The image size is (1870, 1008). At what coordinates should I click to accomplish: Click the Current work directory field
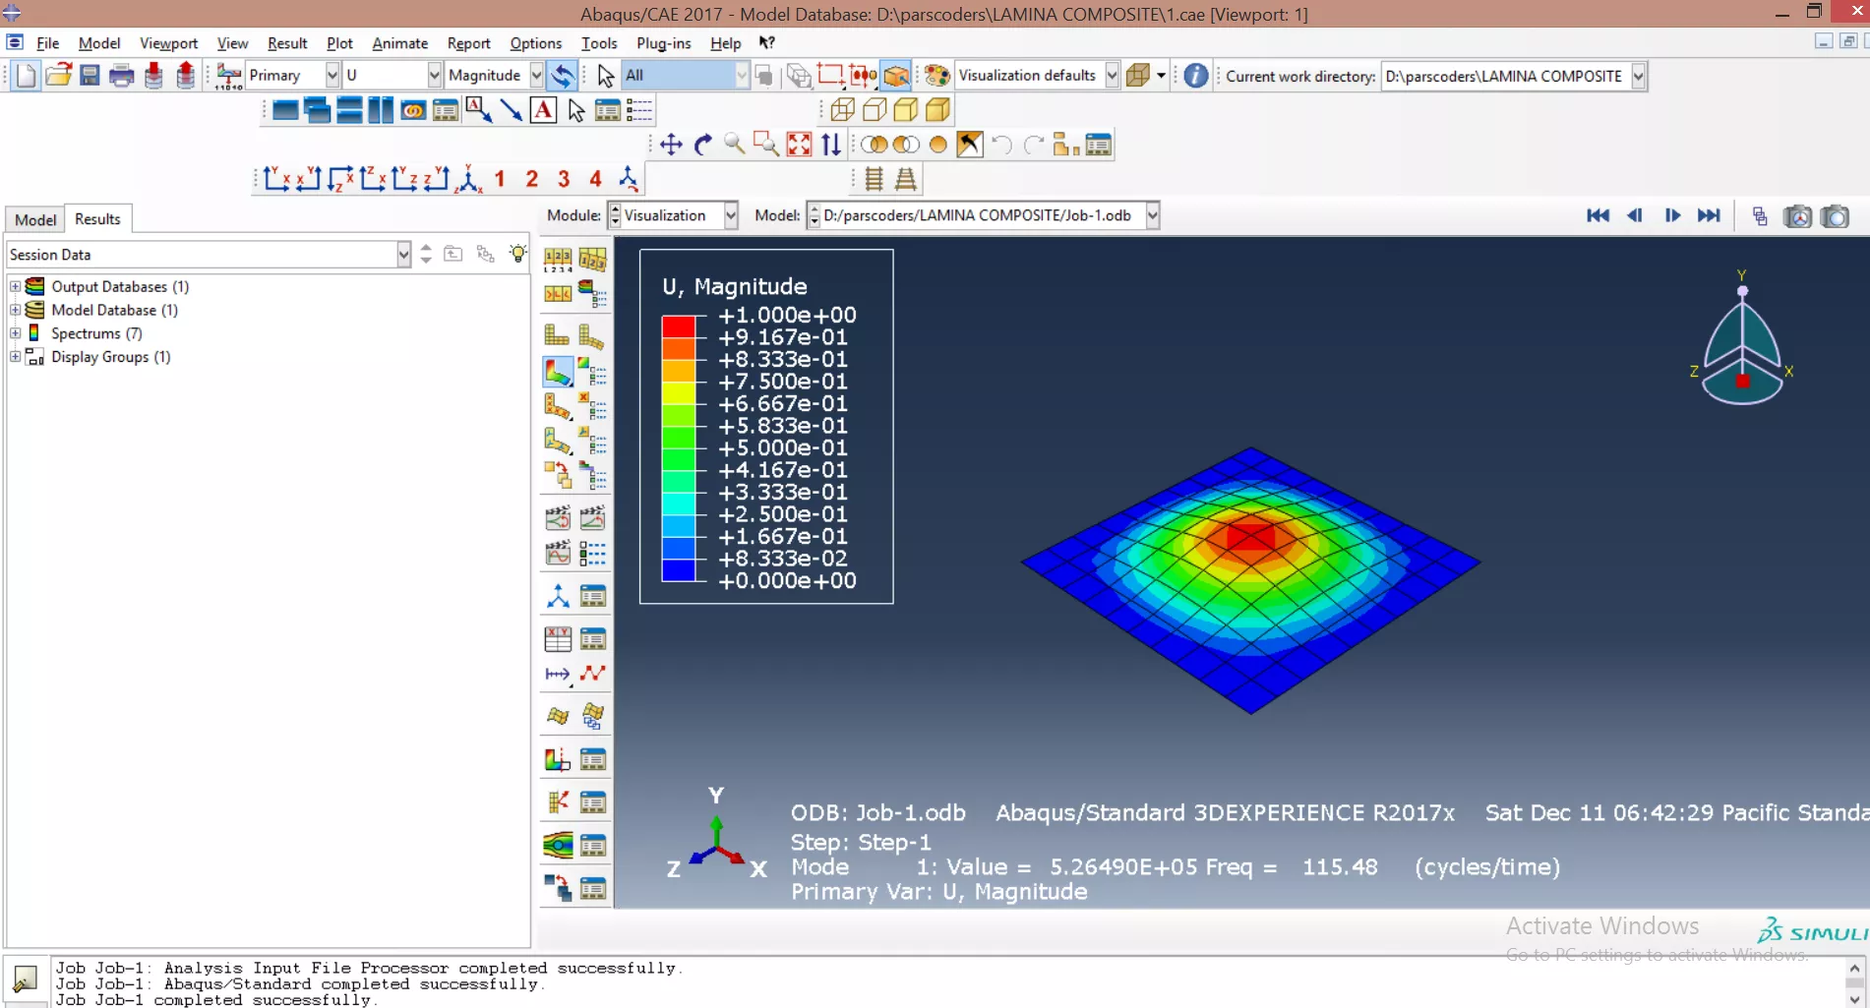coord(1503,76)
